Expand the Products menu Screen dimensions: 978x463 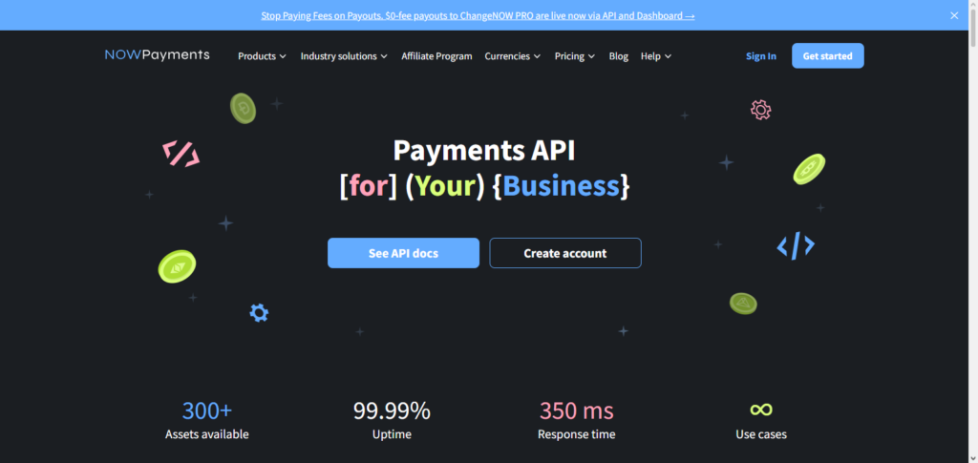(262, 56)
